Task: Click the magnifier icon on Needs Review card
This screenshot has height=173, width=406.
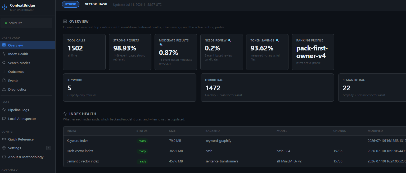Action: pyautogui.click(x=229, y=40)
